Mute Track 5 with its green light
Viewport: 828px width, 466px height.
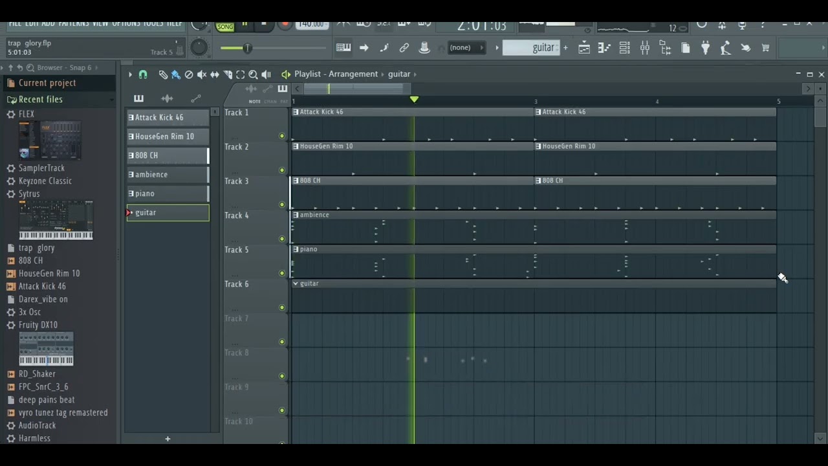pos(281,273)
